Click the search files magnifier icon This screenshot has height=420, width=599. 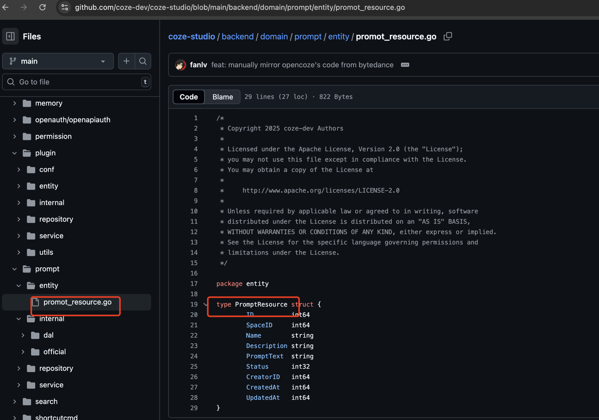143,61
